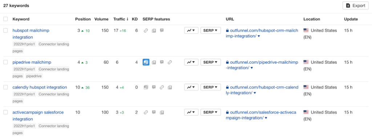Expand URL arrow after salesforce-activecampaign-integration
The image size is (372, 137).
click(266, 118)
